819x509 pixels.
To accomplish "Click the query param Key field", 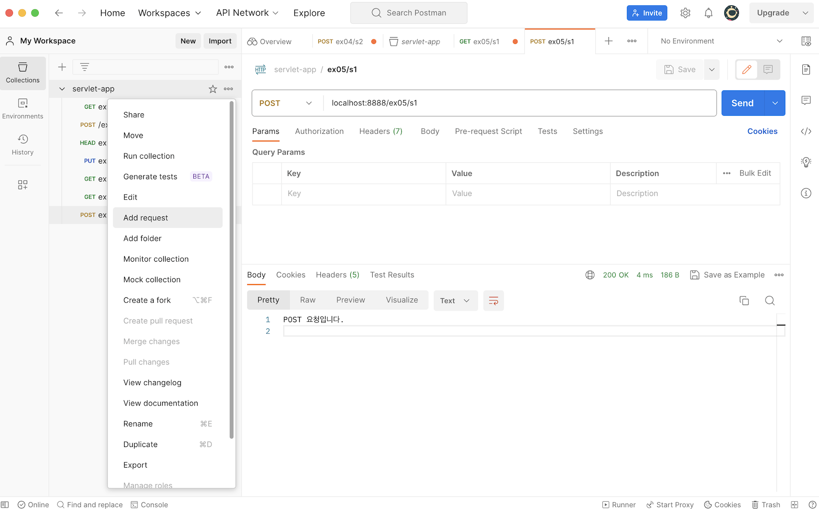I will [364, 193].
